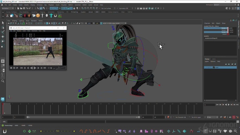Toggle visibility of the cloth layer

[x=206, y=67]
